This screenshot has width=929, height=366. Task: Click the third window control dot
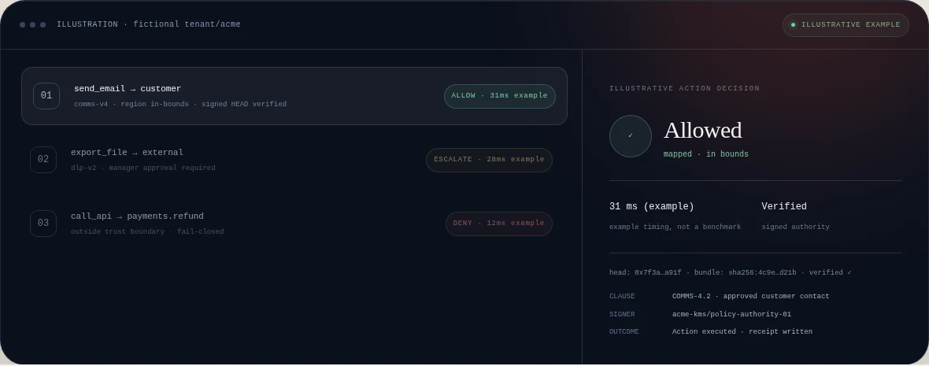click(x=43, y=25)
